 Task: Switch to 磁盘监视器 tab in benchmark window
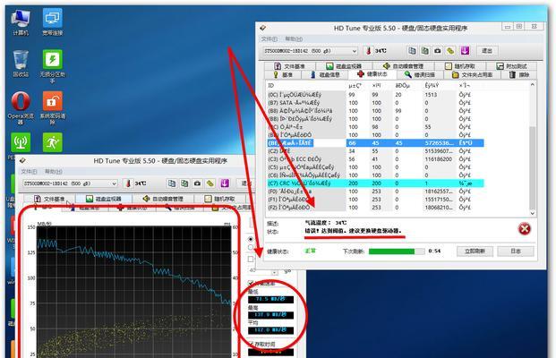coord(104,199)
